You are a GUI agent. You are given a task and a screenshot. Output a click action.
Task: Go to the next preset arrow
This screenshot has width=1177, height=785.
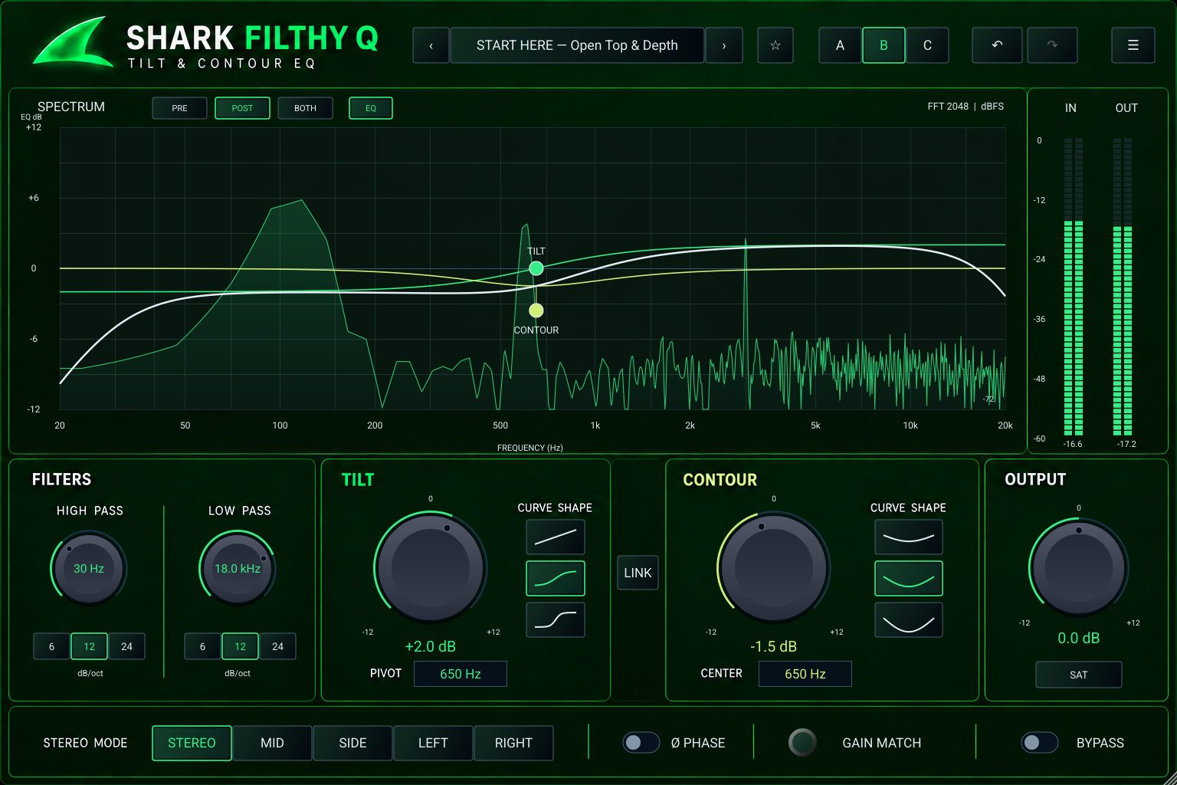(724, 45)
